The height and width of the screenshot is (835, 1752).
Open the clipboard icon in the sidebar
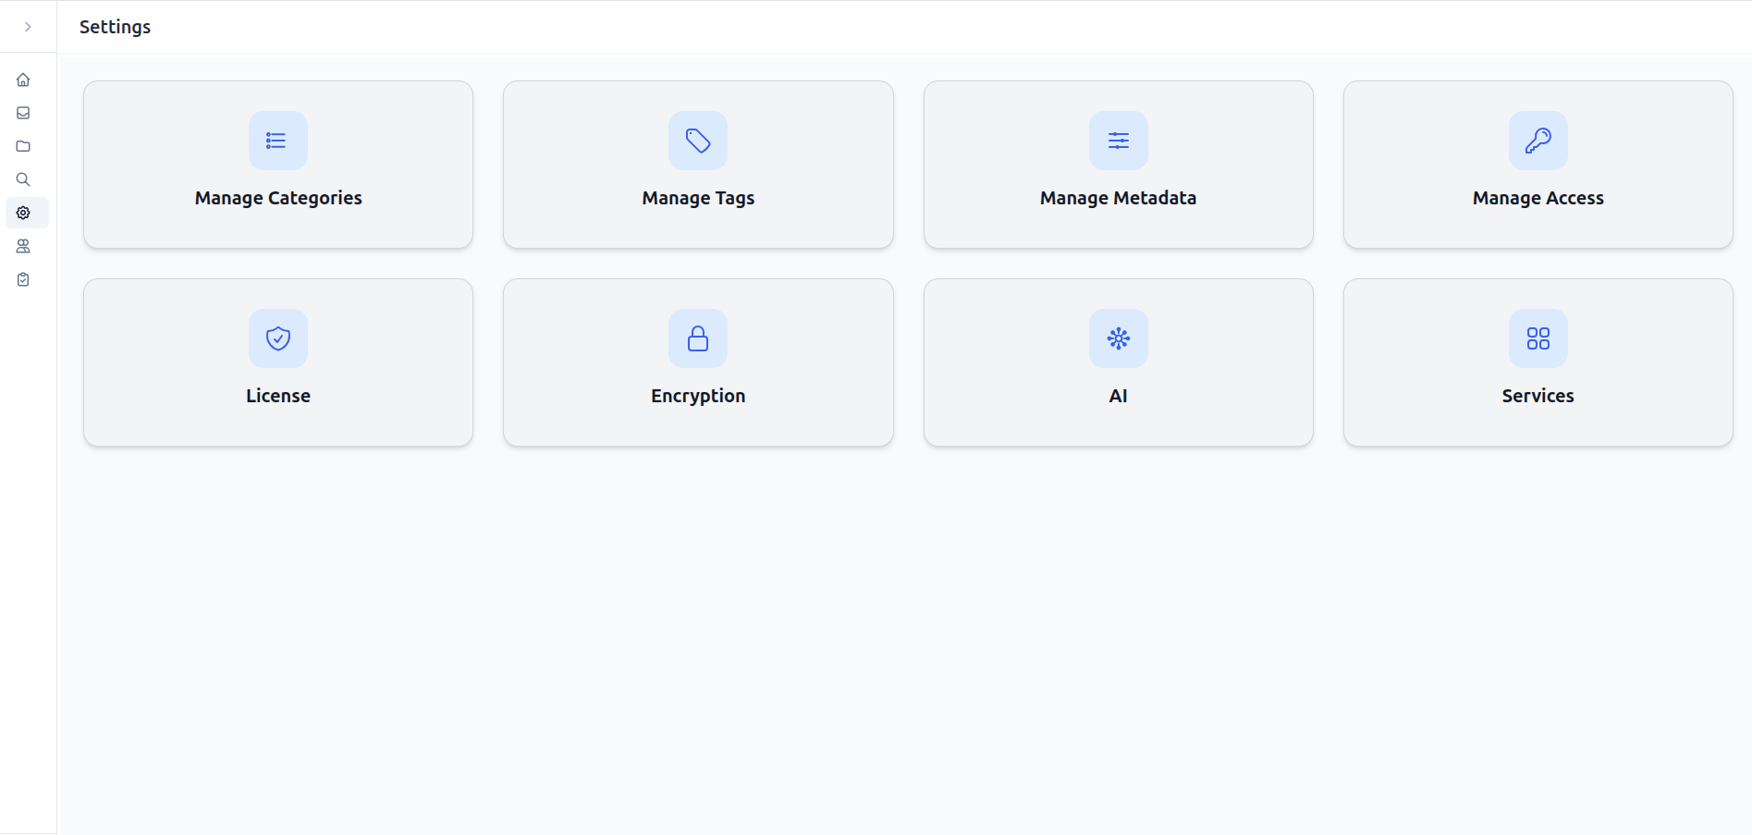[x=23, y=279]
